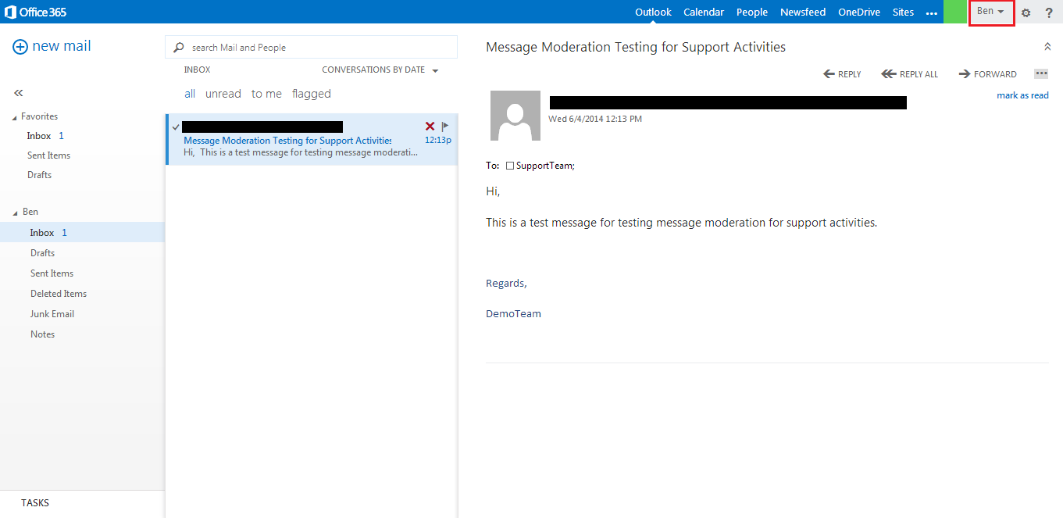Click the search magnifier icon
Screen dimensions: 1063x518
tap(177, 47)
